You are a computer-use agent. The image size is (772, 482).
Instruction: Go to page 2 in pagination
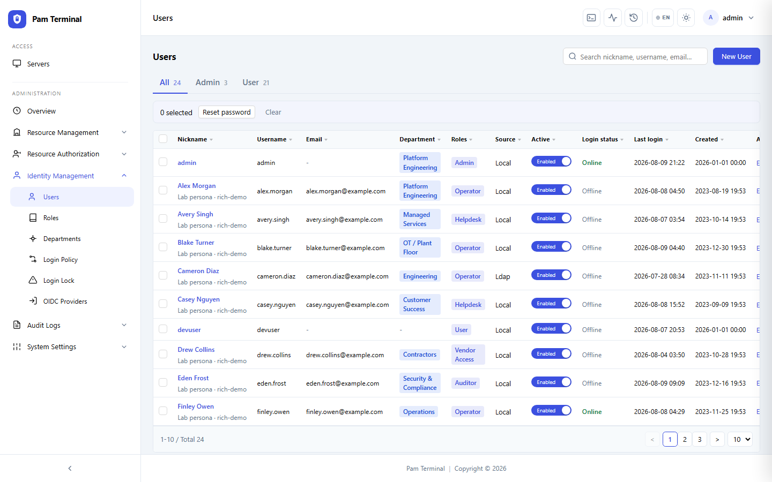(x=685, y=439)
